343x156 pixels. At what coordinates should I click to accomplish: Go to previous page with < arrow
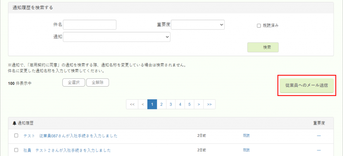(x=143, y=104)
